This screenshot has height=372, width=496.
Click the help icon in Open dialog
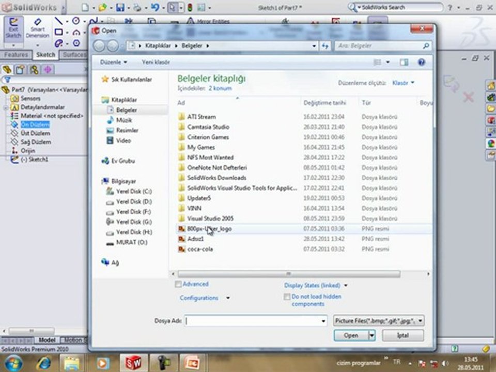(x=422, y=63)
